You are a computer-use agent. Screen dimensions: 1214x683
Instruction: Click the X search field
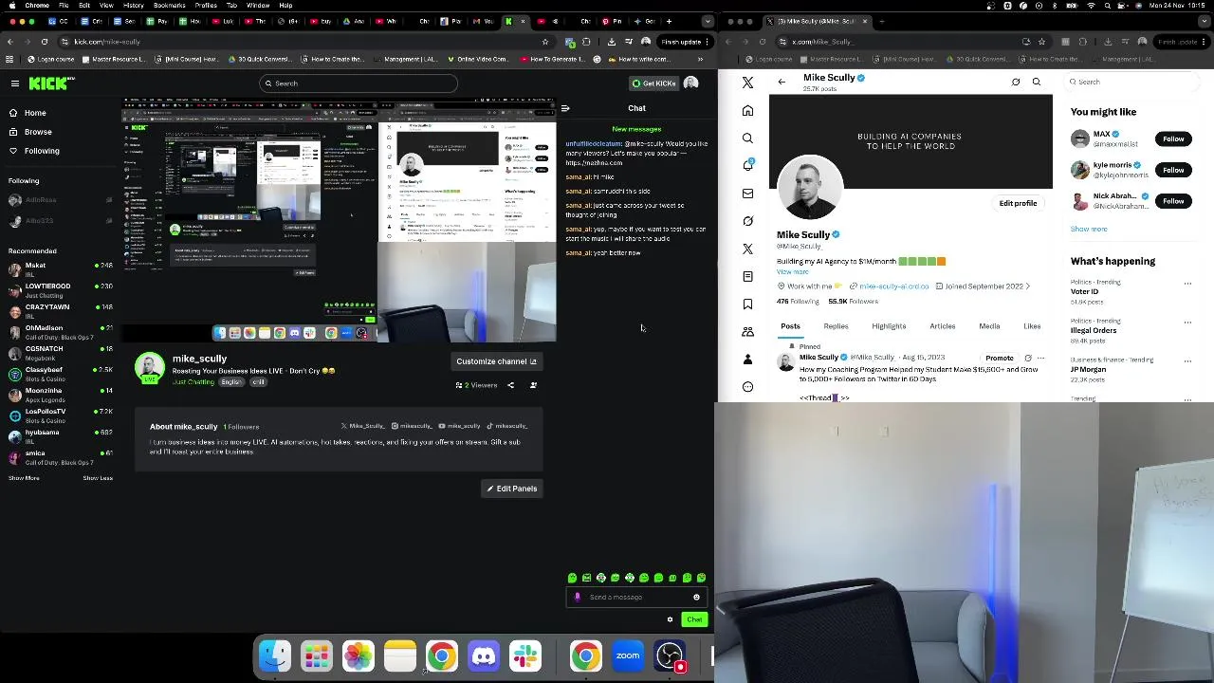[1134, 82]
